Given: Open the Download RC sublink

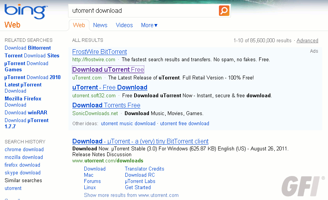Looking at the screenshot, I should [x=140, y=175].
